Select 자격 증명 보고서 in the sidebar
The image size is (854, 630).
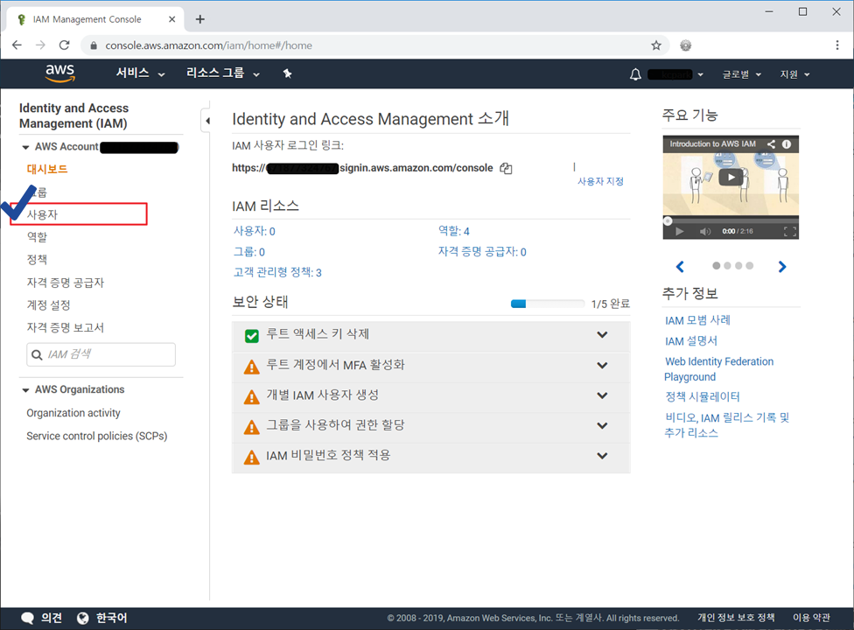66,327
